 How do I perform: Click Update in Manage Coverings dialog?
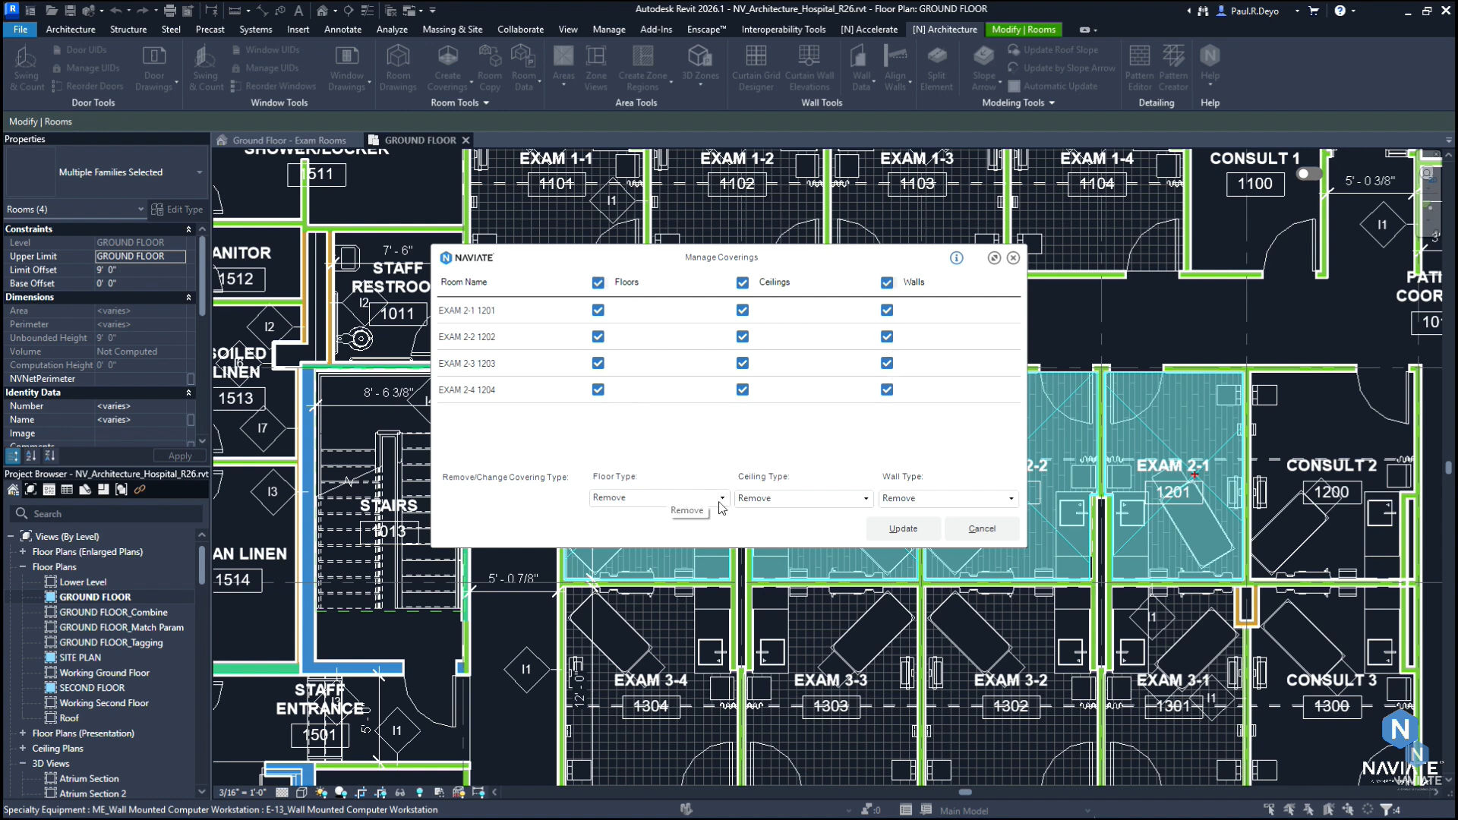coord(903,528)
